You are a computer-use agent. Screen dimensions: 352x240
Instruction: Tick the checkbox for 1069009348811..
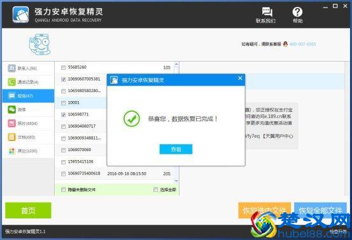tap(63, 138)
